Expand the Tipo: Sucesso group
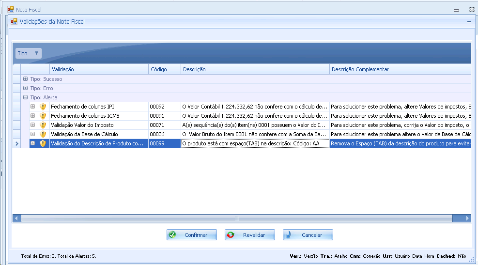Image resolution: width=478 pixels, height=265 pixels. [25, 79]
